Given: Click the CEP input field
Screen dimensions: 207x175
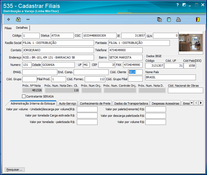Looking at the screenshot, I should tap(107, 65).
